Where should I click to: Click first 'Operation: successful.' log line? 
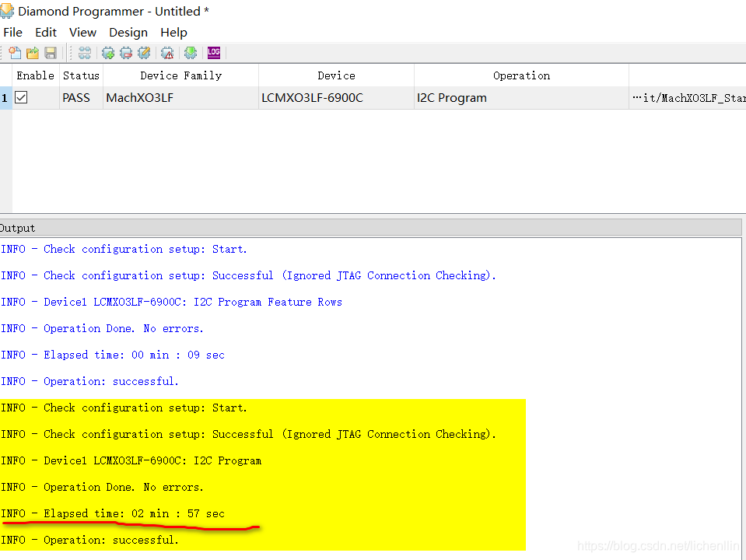pos(90,382)
